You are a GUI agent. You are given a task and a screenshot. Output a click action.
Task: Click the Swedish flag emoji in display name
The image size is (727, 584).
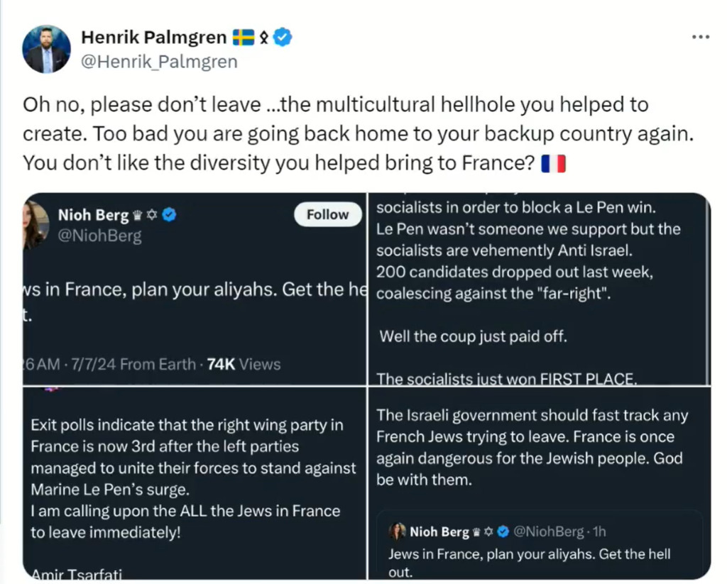tap(243, 37)
